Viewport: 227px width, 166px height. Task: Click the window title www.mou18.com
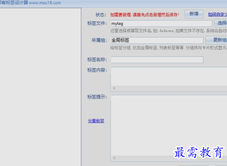[45, 3]
